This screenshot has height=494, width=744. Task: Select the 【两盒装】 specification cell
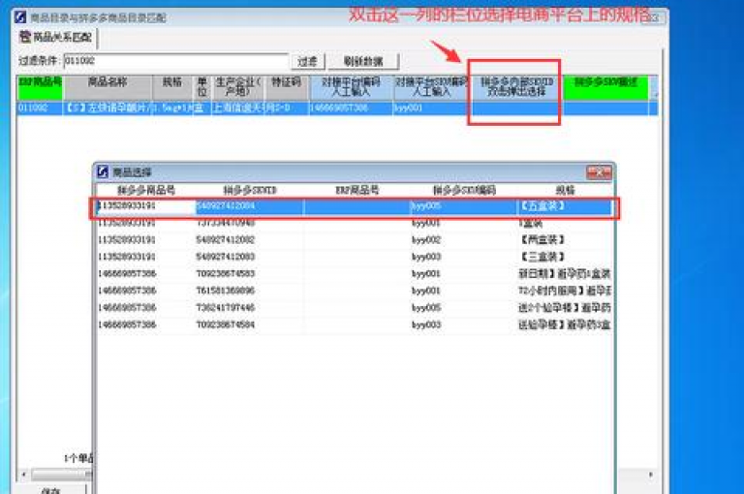pyautogui.click(x=565, y=240)
